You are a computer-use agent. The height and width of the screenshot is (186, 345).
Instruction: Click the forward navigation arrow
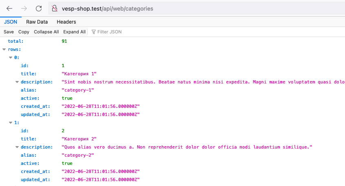pos(24,8)
